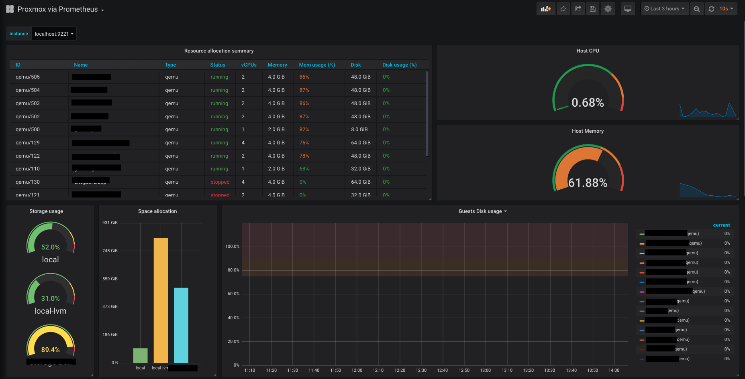Viewport: 745px width, 379px height.
Task: Sort table by vCPUs column
Action: coord(249,65)
